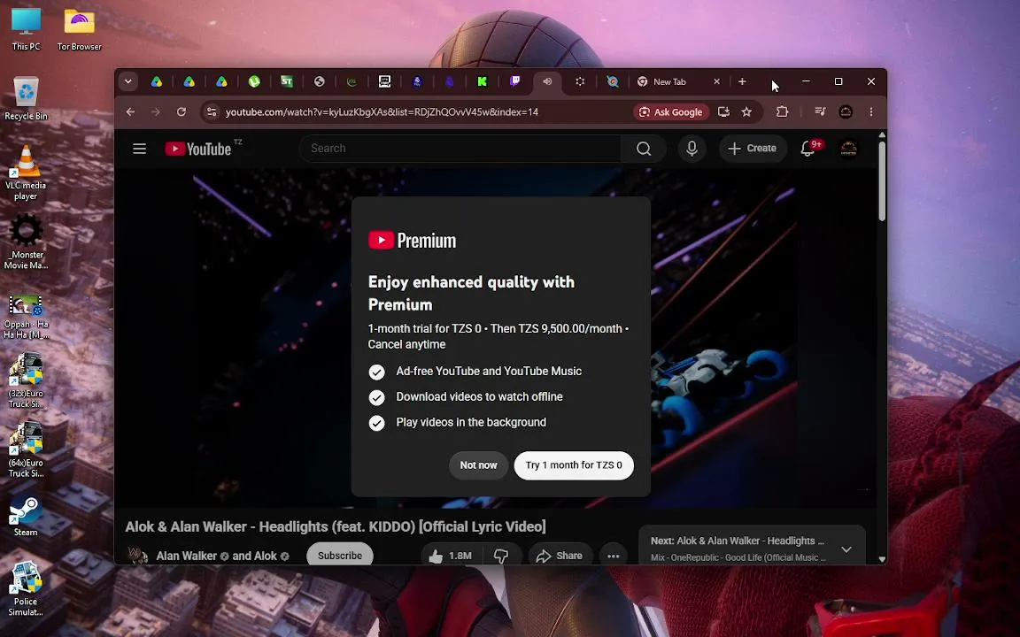
Task: Open the YouTube account avatar menu
Action: coord(848,149)
